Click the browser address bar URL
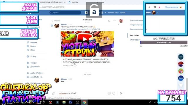 point(52,7)
